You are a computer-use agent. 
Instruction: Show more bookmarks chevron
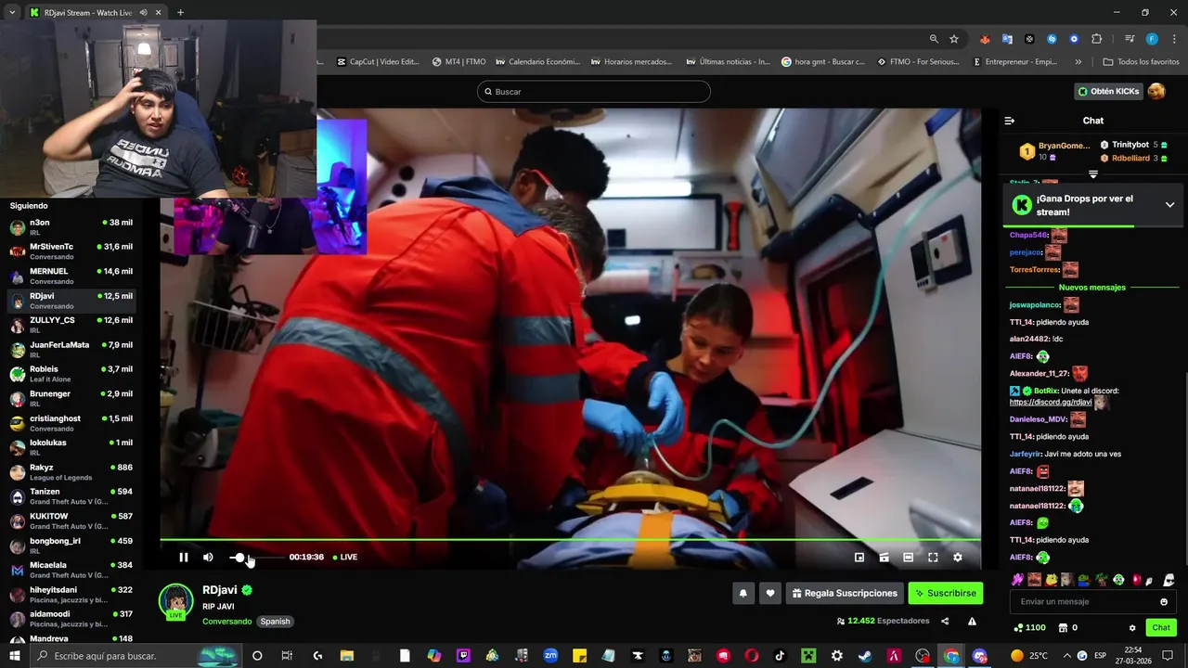click(x=1078, y=62)
